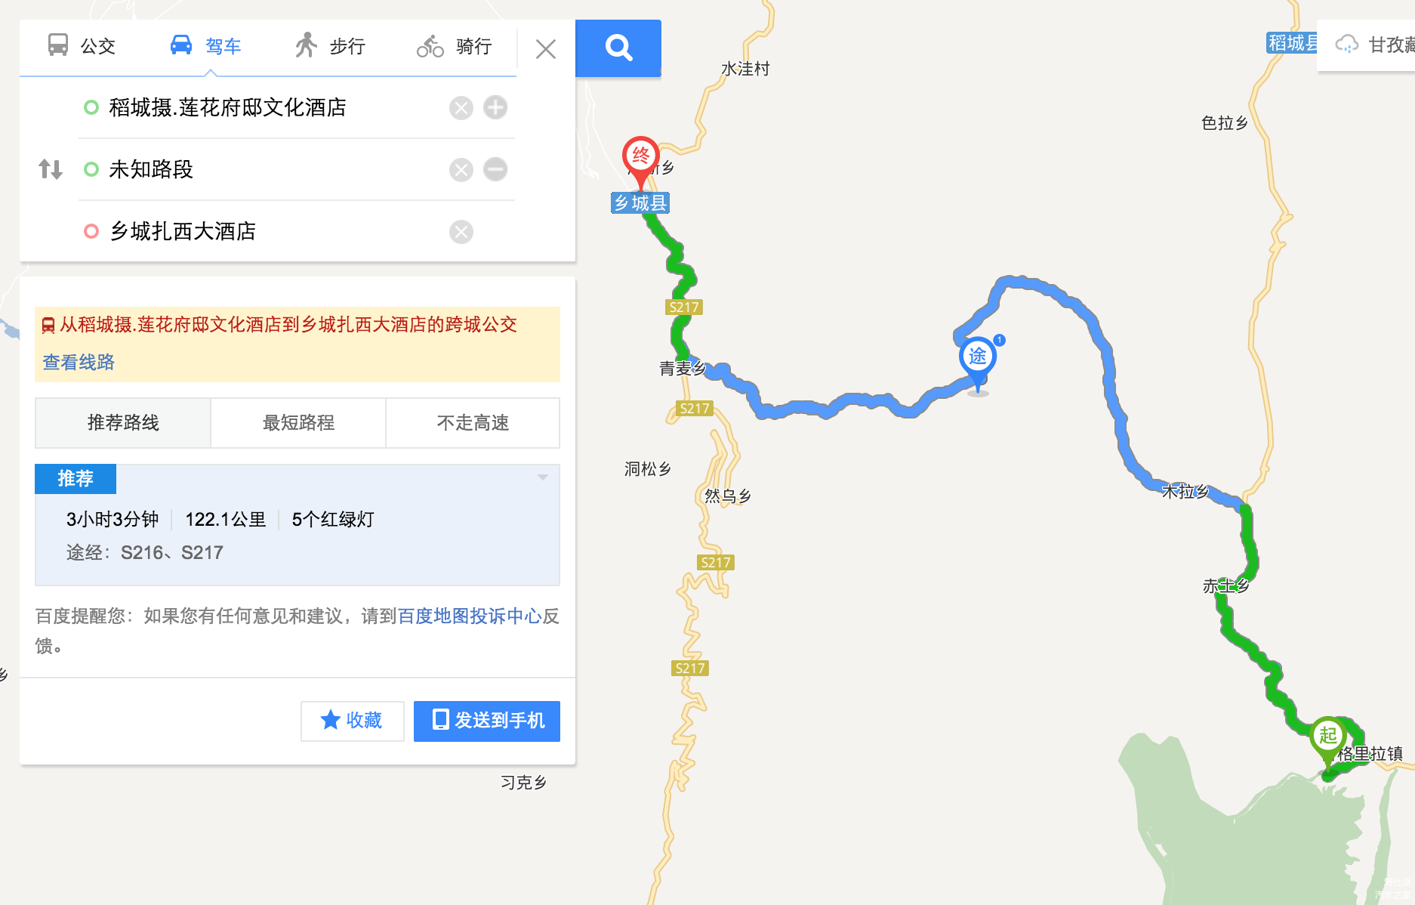Image resolution: width=1415 pixels, height=905 pixels.
Task: Click the blue search magnifier button
Action: pos(618,48)
